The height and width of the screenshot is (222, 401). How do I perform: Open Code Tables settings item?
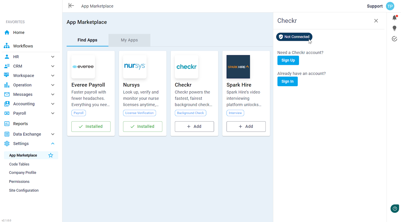[19, 164]
